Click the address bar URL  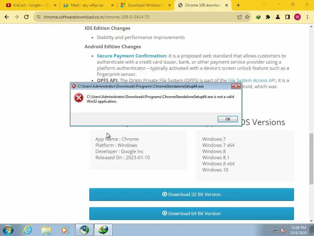tap(96, 17)
